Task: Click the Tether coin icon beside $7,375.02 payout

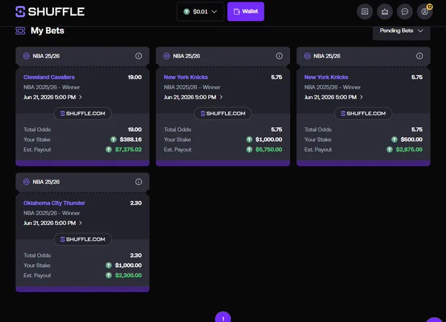Action: tap(109, 150)
